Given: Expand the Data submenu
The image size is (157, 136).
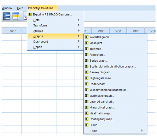Looking at the screenshot, I should click(x=37, y=20).
